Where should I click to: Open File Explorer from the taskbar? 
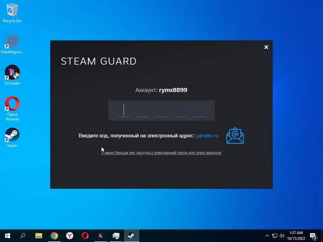[x=38, y=236]
